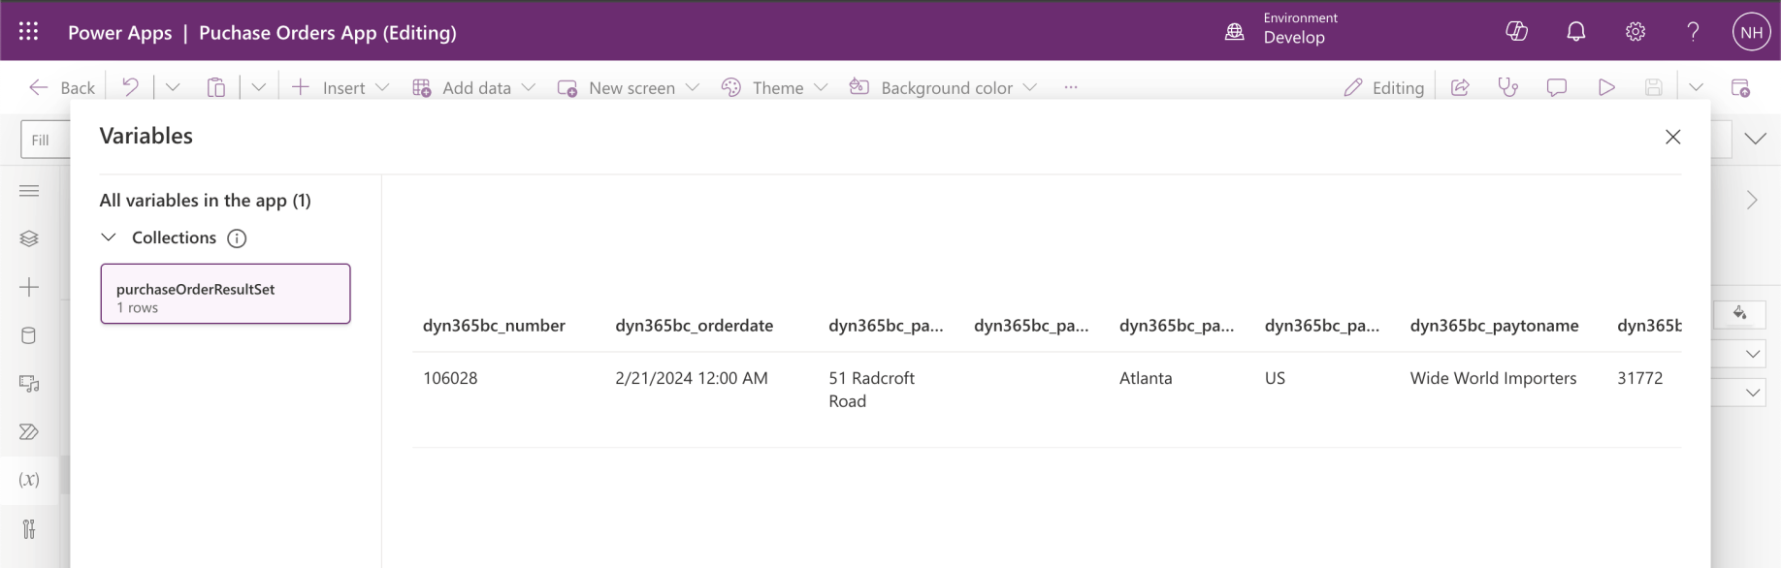Click the share icon in toolbar
Image resolution: width=1781 pixels, height=568 pixels.
(1460, 87)
